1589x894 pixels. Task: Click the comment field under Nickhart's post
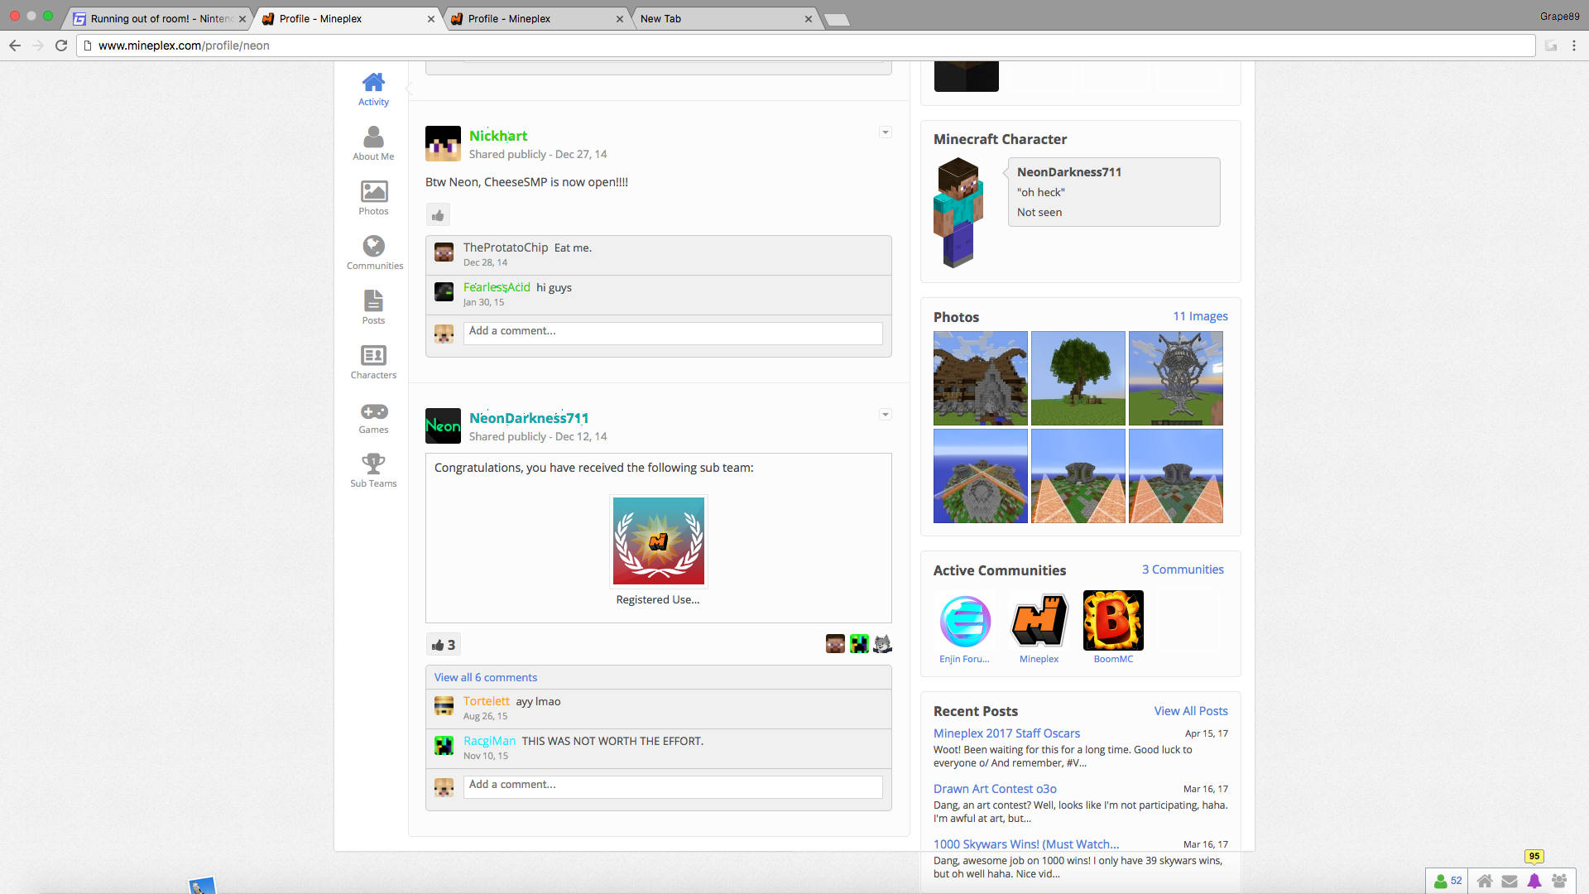[x=672, y=331]
